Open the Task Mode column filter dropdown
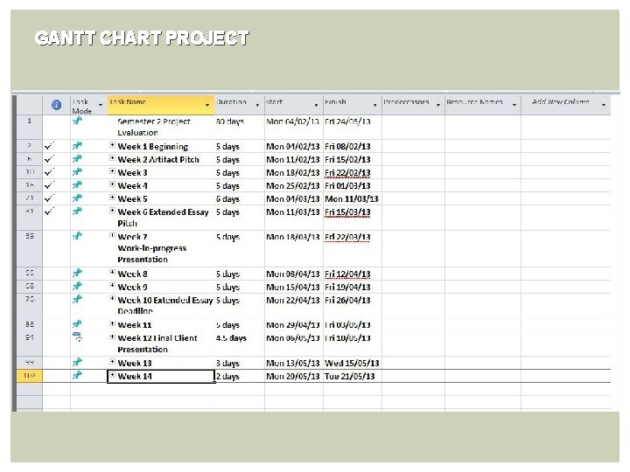Viewport: 630px width, 472px height. (101, 105)
